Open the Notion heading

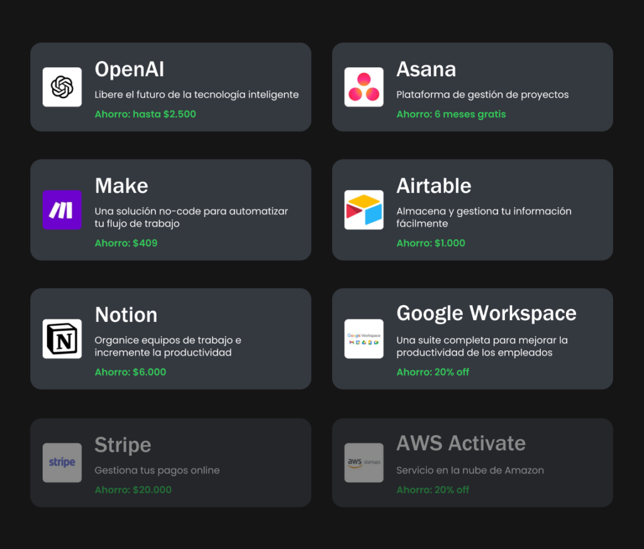pyautogui.click(x=126, y=314)
